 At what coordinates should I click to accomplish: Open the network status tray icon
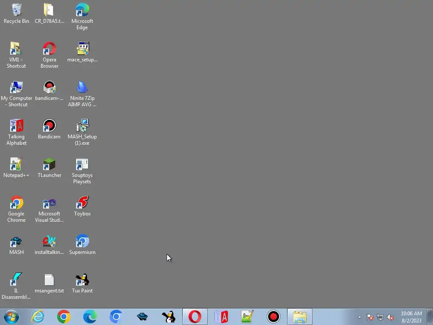click(x=380, y=317)
